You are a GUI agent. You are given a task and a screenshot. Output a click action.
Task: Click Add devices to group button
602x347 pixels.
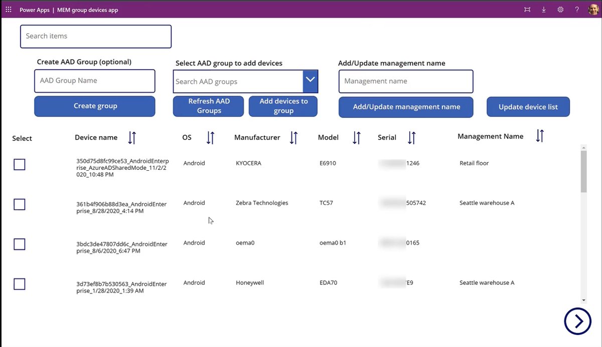coord(283,106)
